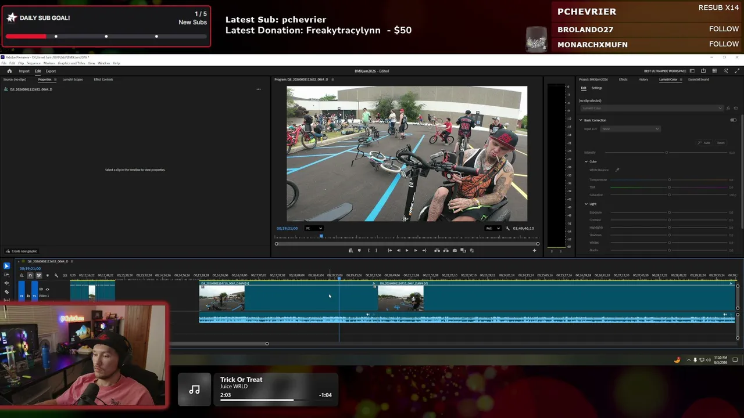The height and width of the screenshot is (418, 744).
Task: Click the Extract button in Program Monitor
Action: tap(446, 250)
